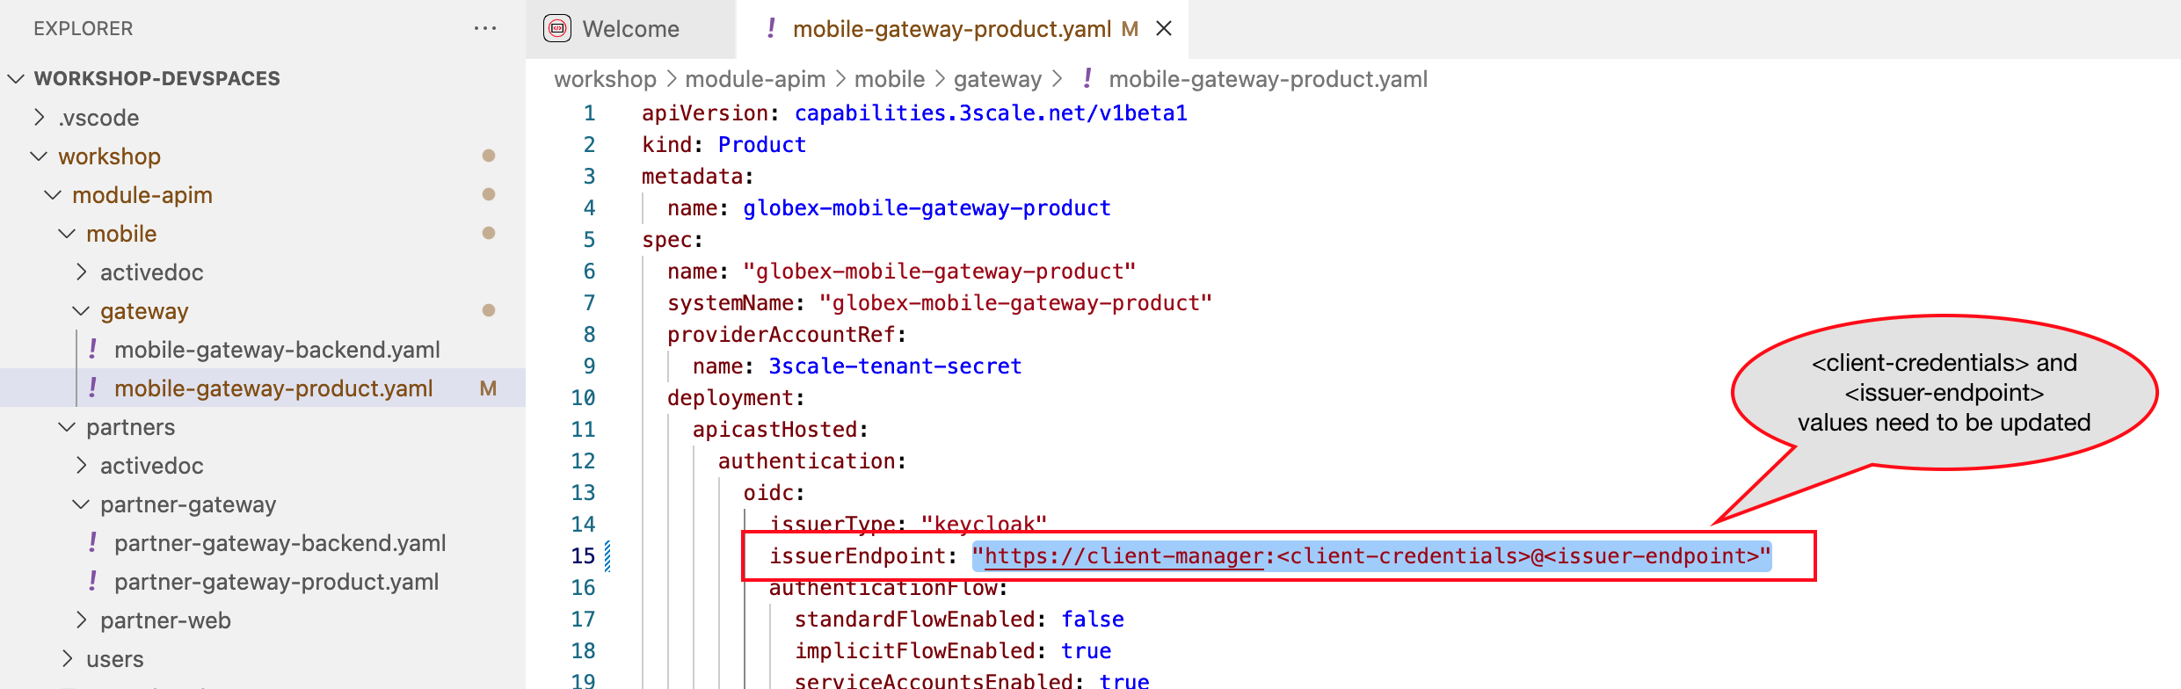Click line number 10 in gutter

tap(583, 397)
